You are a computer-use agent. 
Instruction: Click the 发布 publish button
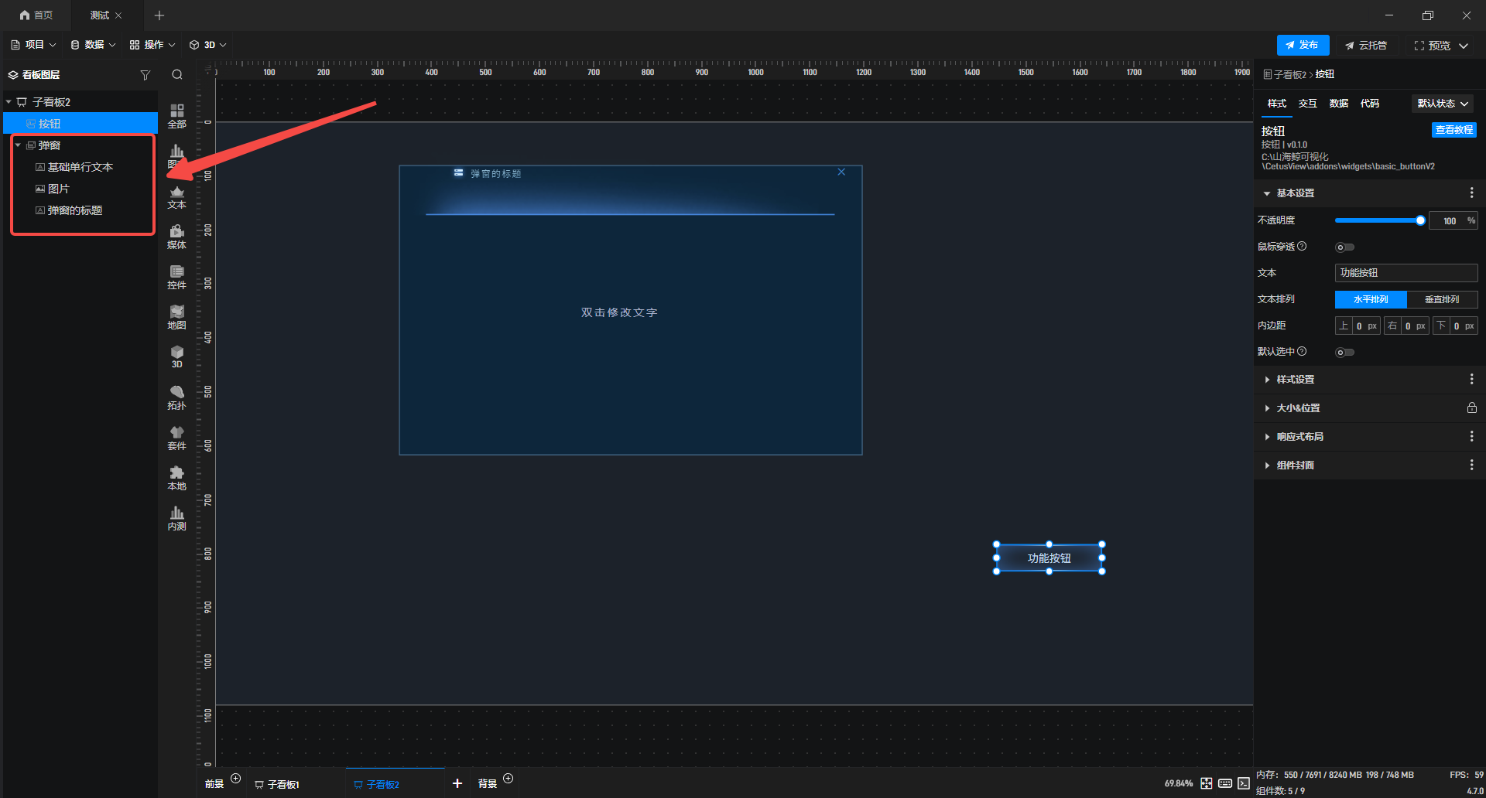[x=1303, y=45]
